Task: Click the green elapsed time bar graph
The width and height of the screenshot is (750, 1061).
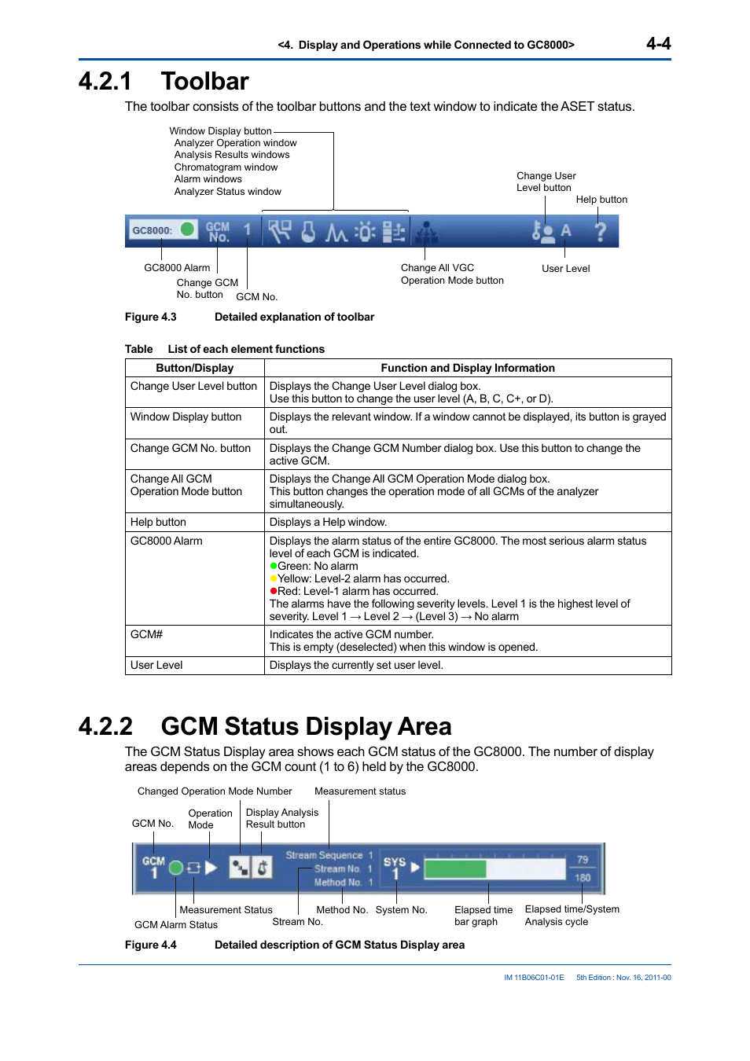Action: pyautogui.click(x=455, y=868)
